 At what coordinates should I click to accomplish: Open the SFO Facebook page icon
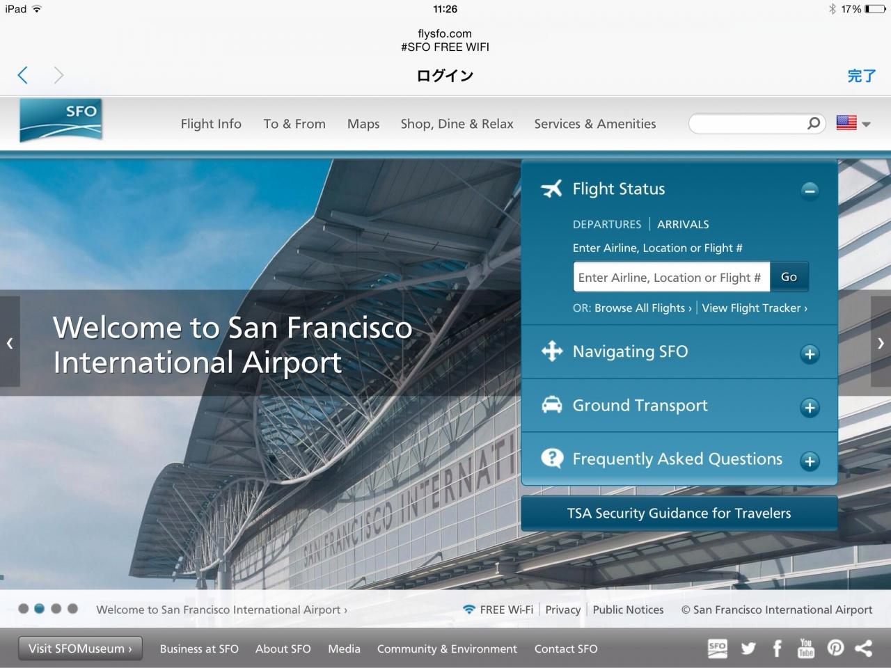(778, 649)
